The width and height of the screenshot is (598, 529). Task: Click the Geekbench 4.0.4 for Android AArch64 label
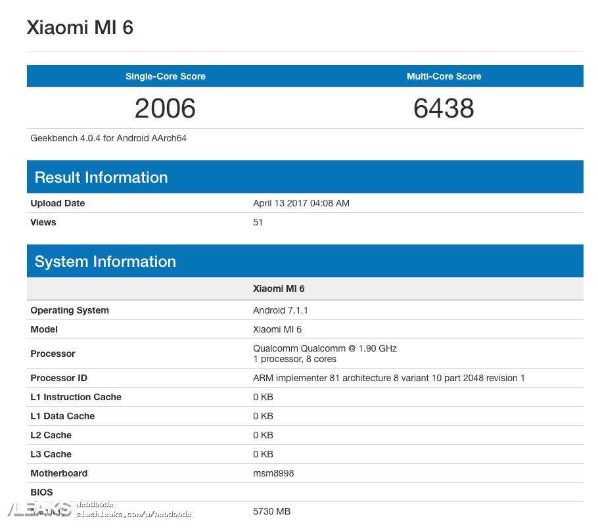pyautogui.click(x=108, y=138)
